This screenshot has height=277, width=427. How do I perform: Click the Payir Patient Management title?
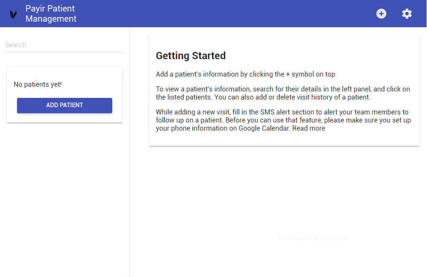51,14
